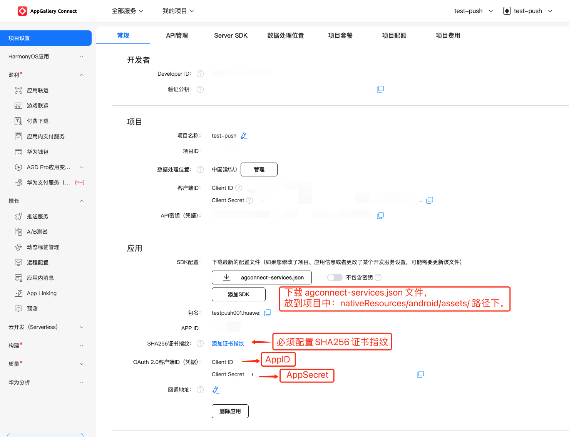Click the AGD Pro应用变现 play icon
This screenshot has height=437, width=569.
coord(18,167)
